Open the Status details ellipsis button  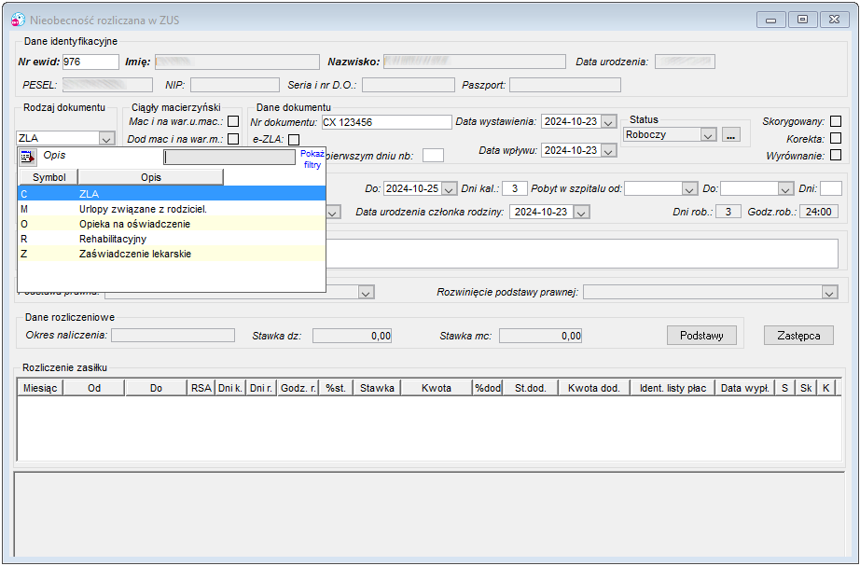[x=730, y=135]
